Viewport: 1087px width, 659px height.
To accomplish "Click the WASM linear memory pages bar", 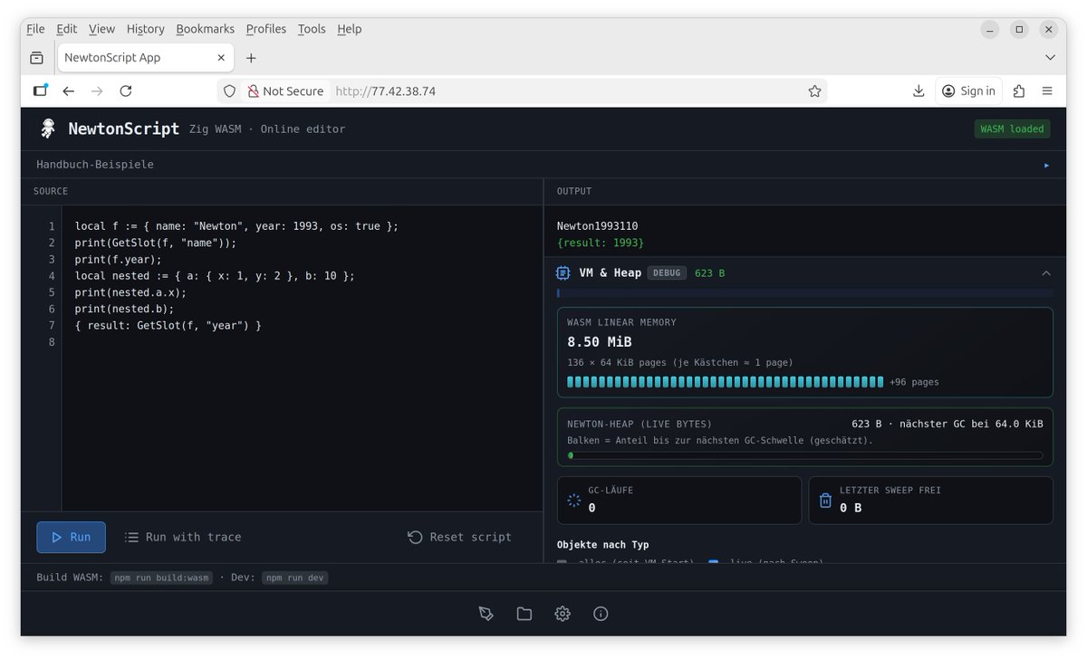I will (725, 382).
